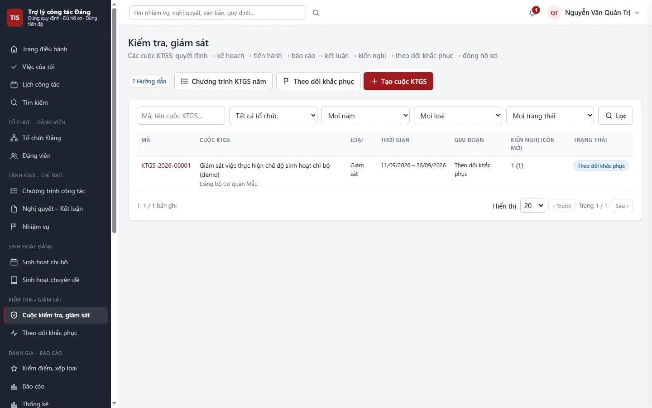Click the pulse icon beside Theo dõi khắc phục

pyautogui.click(x=14, y=333)
